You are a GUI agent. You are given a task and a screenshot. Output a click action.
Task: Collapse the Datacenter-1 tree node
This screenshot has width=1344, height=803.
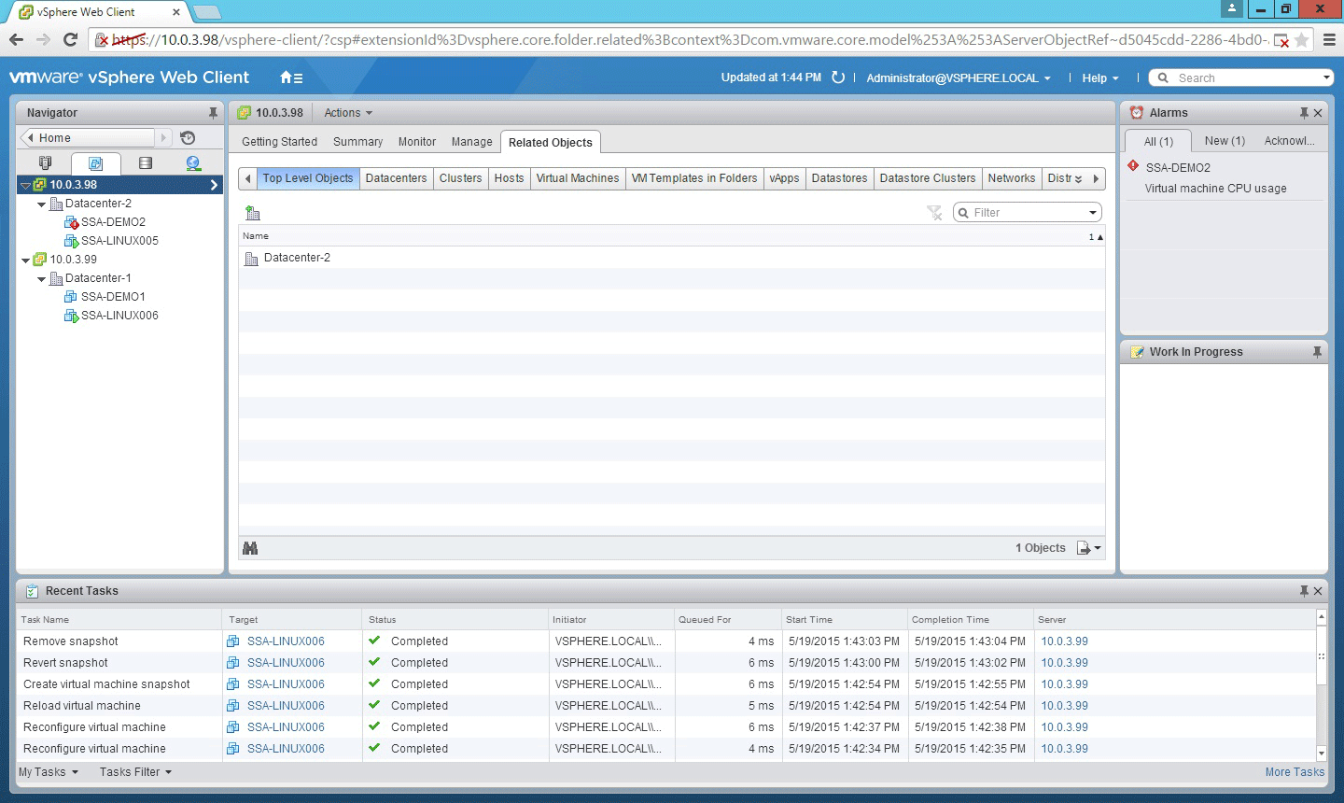click(41, 278)
